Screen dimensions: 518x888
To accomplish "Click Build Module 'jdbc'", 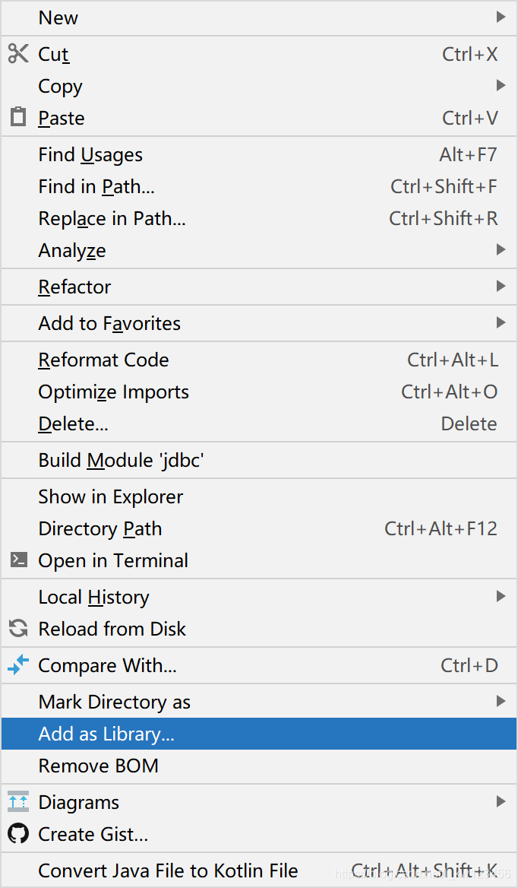I will click(121, 460).
